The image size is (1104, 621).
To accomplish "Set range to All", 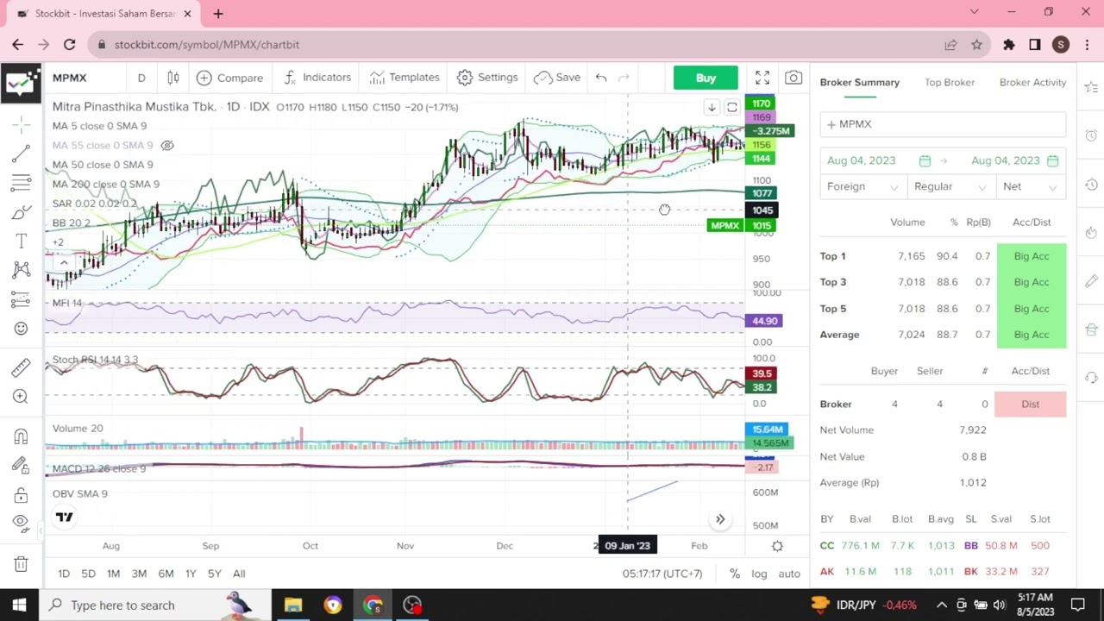I will [x=239, y=574].
